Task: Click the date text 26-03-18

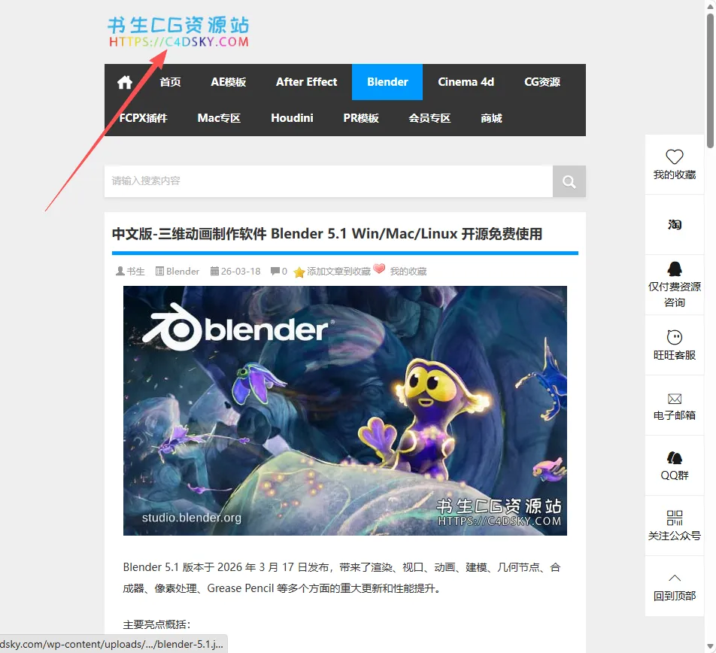Action: point(241,272)
